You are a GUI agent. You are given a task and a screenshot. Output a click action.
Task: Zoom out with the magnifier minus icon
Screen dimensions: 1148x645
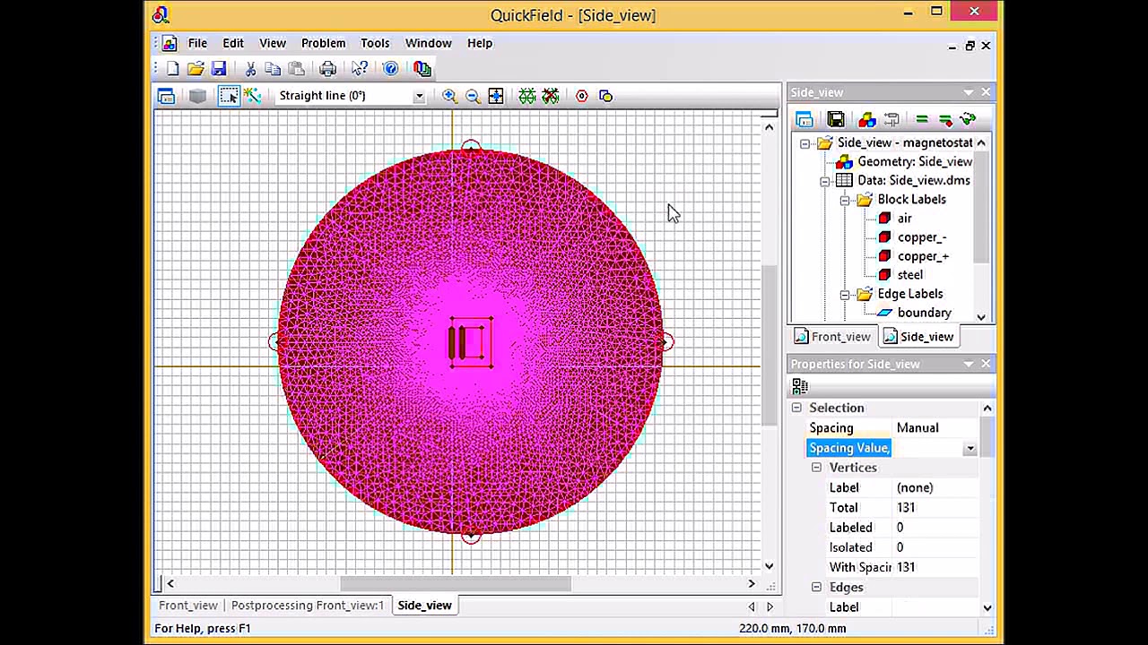click(x=473, y=96)
